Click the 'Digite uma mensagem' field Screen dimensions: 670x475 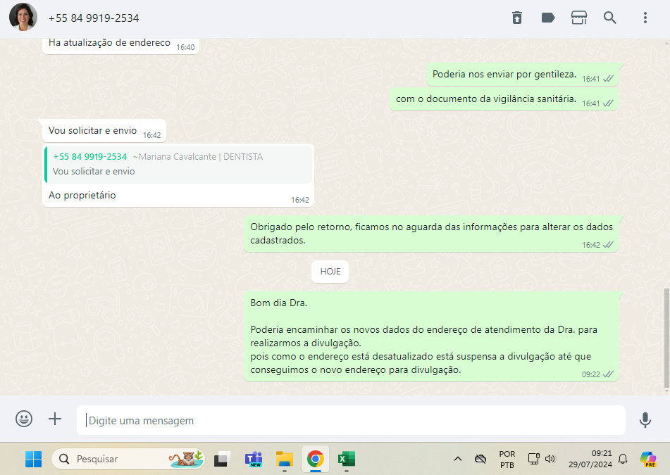351,420
